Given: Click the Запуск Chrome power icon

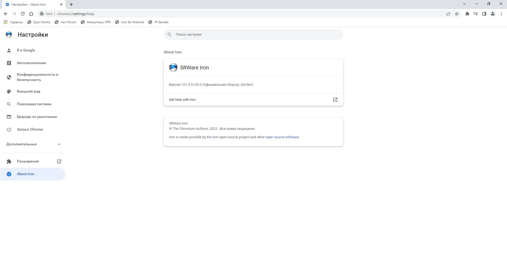Looking at the screenshot, I should tap(9, 129).
